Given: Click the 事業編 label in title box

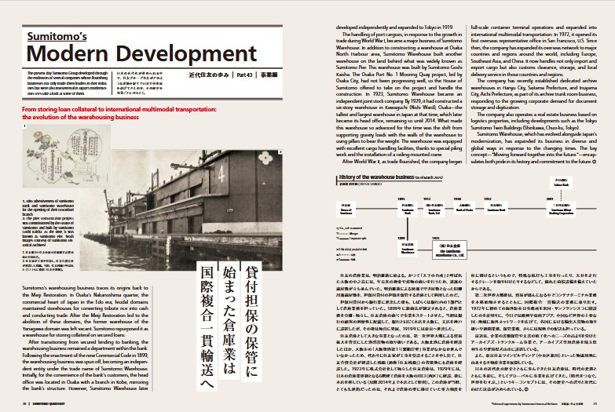Looking at the screenshot, I should 269,75.
